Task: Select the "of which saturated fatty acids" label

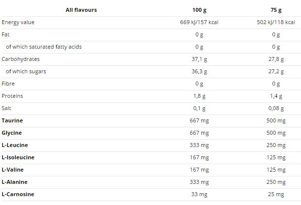Action: [x=43, y=47]
